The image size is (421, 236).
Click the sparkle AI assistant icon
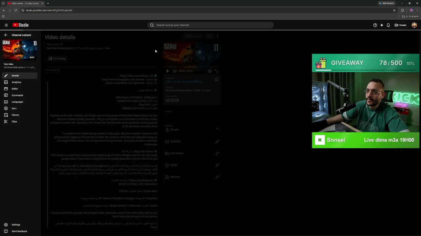click(382, 25)
